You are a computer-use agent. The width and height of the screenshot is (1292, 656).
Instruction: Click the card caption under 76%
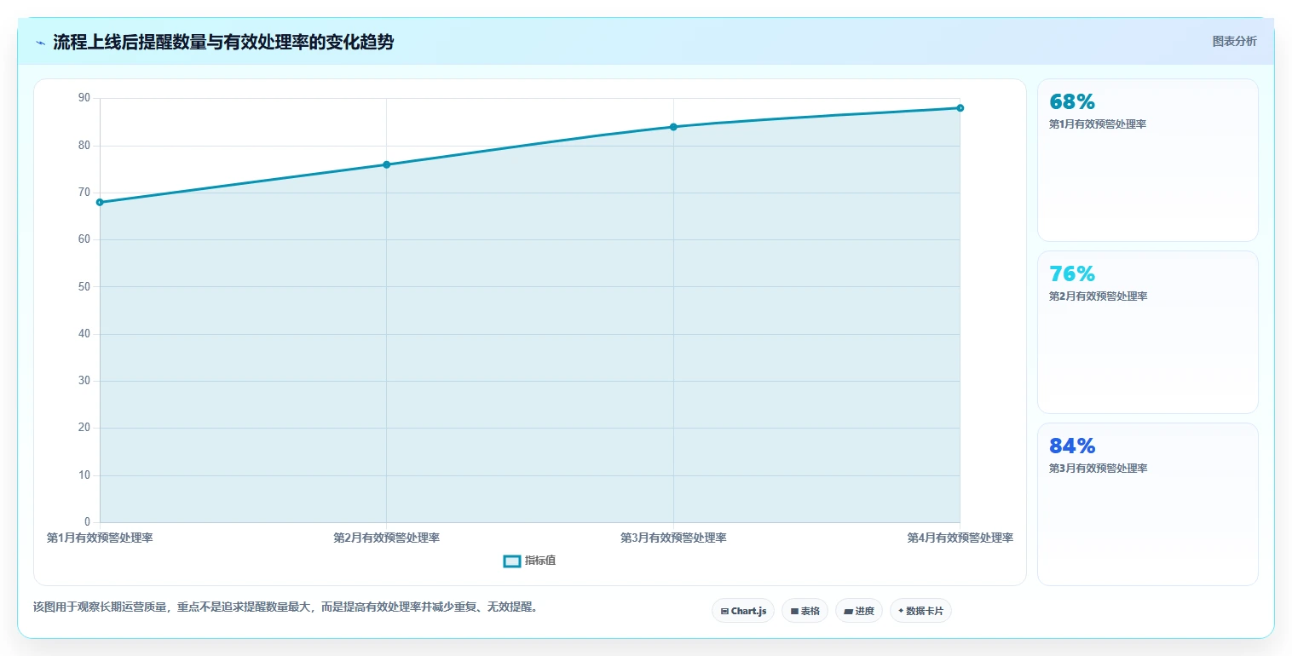1098,296
